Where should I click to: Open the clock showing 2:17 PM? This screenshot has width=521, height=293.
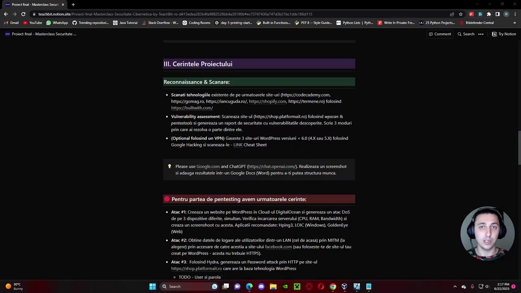[x=503, y=286]
